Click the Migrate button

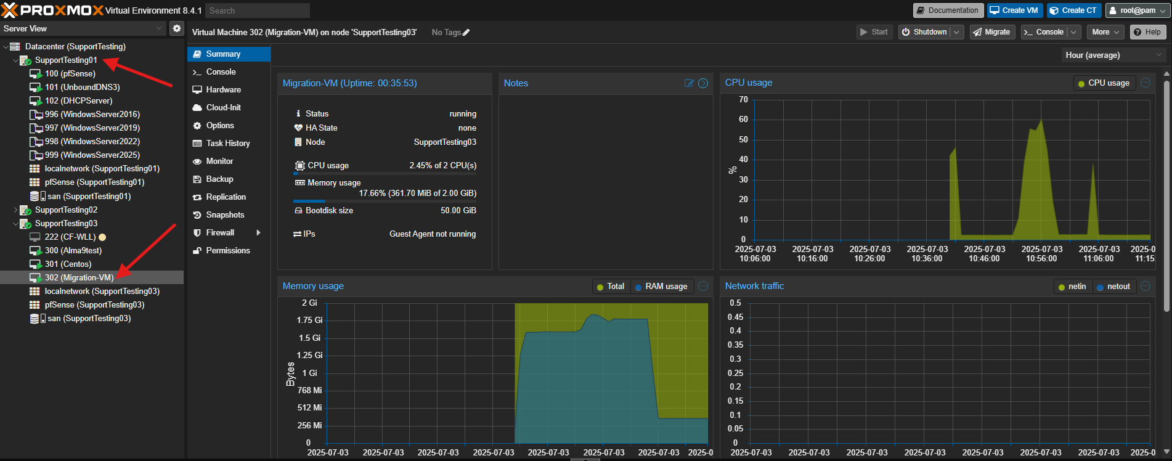(x=992, y=32)
